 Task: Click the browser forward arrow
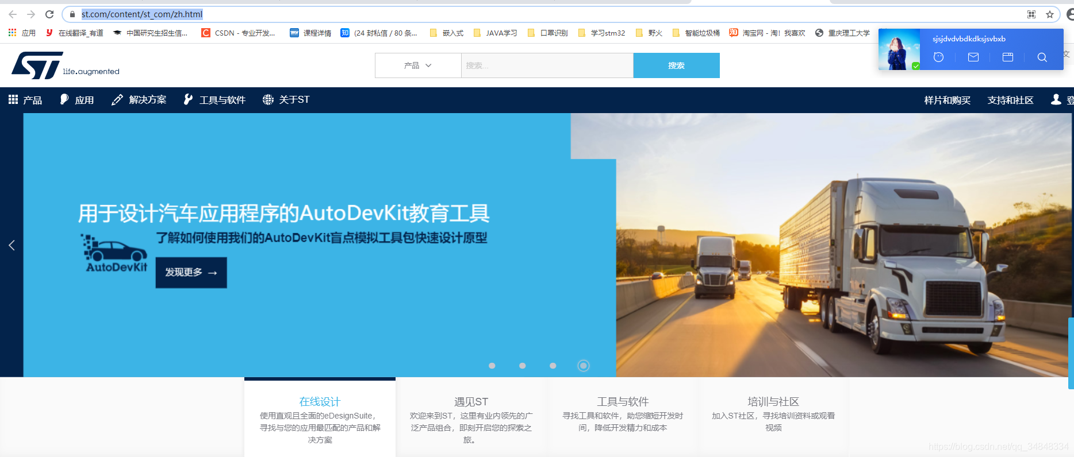click(x=31, y=14)
